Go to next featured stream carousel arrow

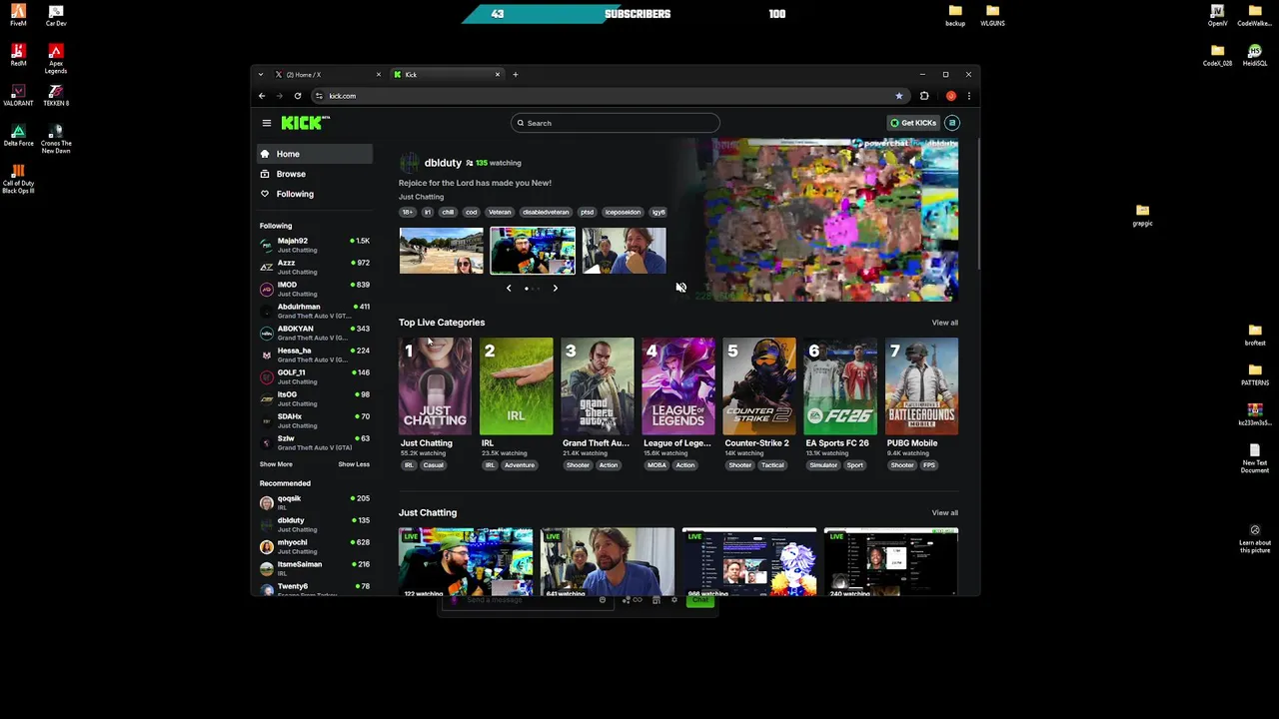pos(556,288)
